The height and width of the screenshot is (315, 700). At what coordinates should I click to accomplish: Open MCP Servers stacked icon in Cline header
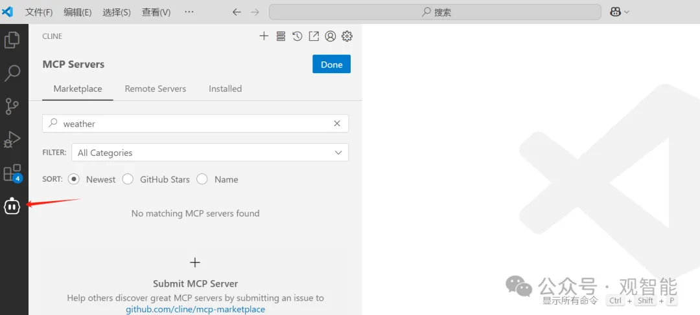click(281, 36)
